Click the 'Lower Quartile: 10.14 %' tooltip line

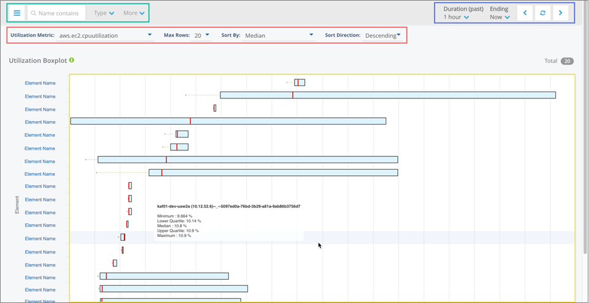pyautogui.click(x=179, y=221)
